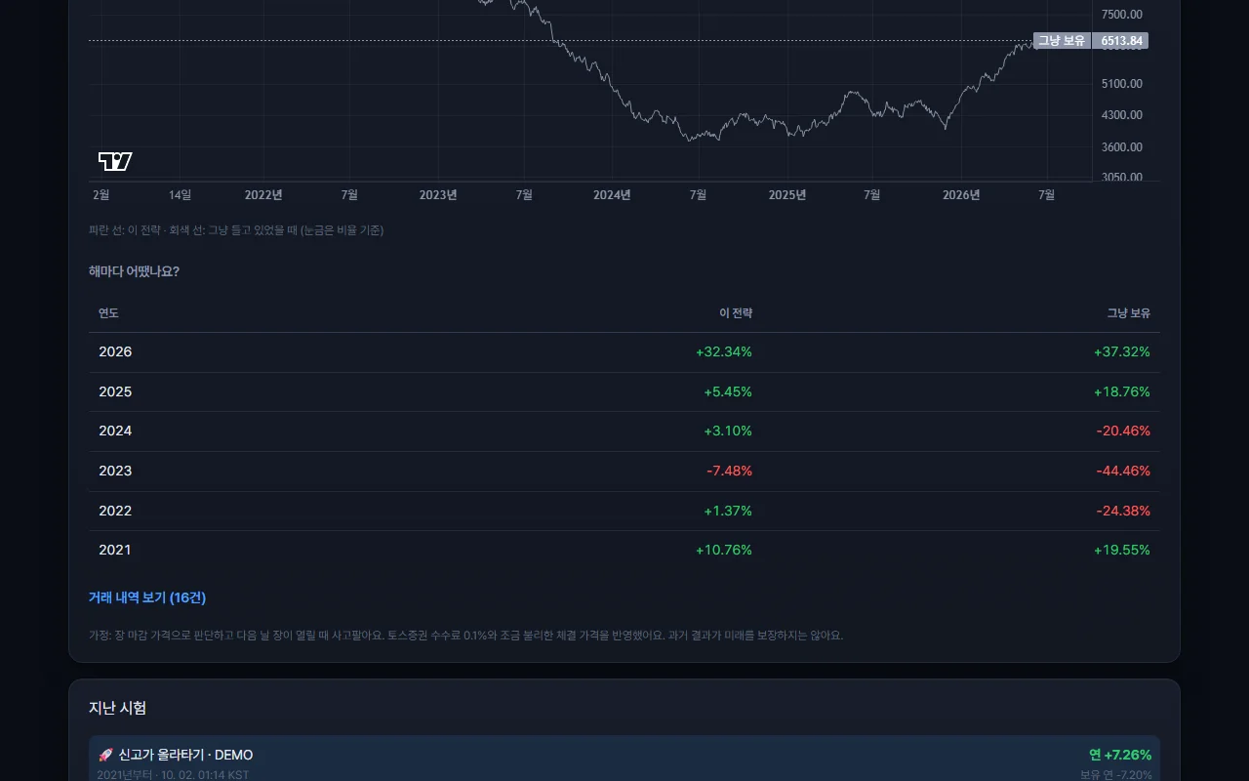The height and width of the screenshot is (781, 1249).
Task: Select the +5.45% strategy return cell
Action: 728,391
